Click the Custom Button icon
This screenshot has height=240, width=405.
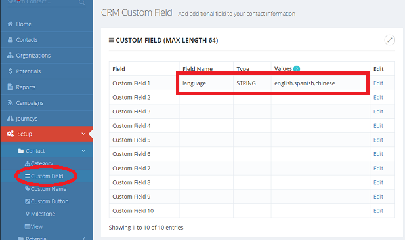[28, 201]
